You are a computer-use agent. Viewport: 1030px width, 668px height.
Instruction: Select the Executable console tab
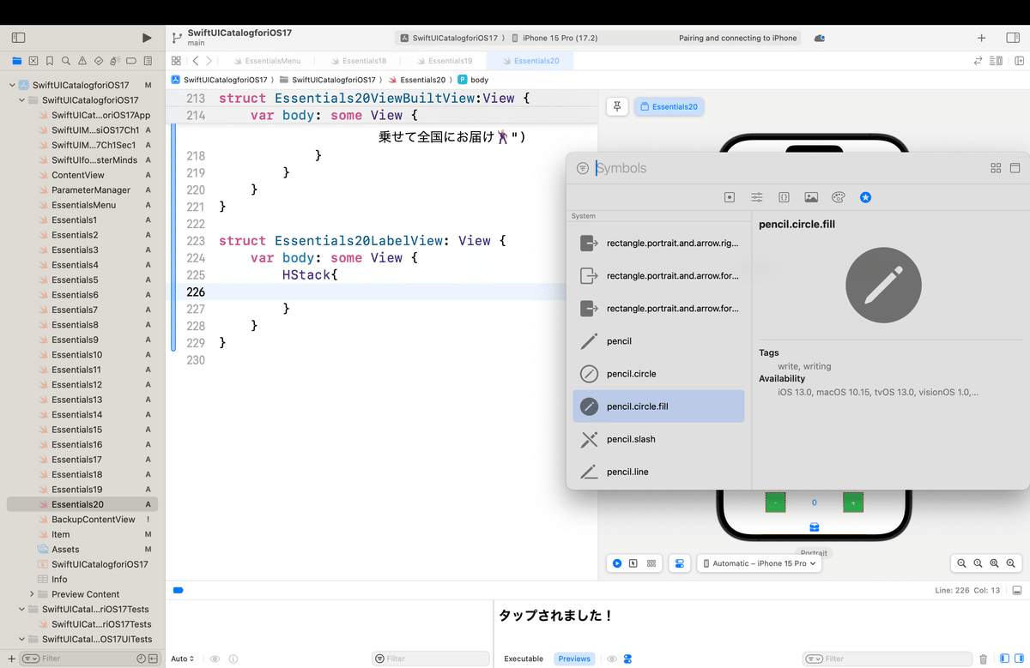pyautogui.click(x=524, y=659)
